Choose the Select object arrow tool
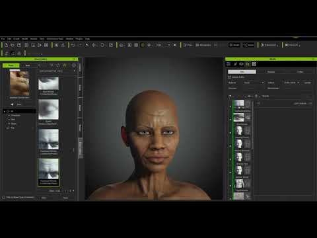The width and height of the screenshot is (317, 238). coord(87,45)
